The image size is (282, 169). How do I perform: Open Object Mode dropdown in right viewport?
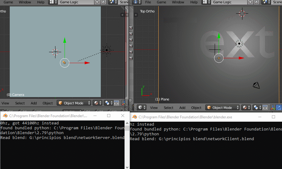(223, 107)
